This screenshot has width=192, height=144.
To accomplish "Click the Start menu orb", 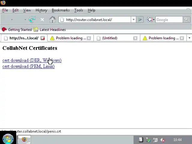I will point(8,139).
